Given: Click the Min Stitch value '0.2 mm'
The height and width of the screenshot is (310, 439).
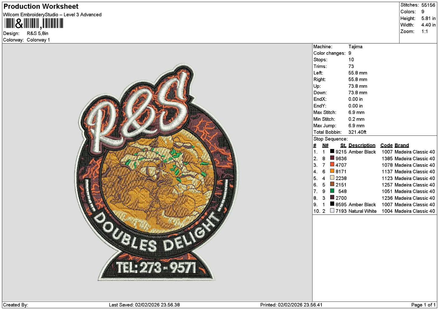Looking at the screenshot, I should tap(356, 119).
